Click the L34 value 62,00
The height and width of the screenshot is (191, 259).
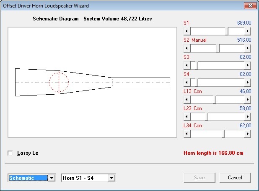[x=246, y=126]
